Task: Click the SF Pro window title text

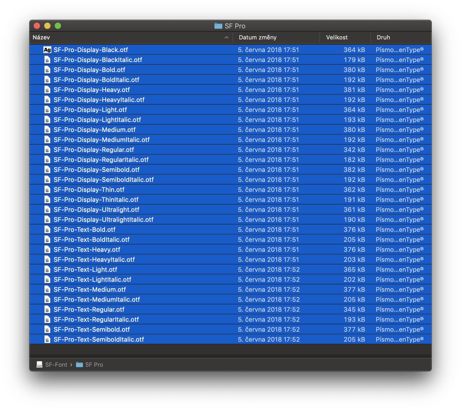Action: click(x=235, y=26)
